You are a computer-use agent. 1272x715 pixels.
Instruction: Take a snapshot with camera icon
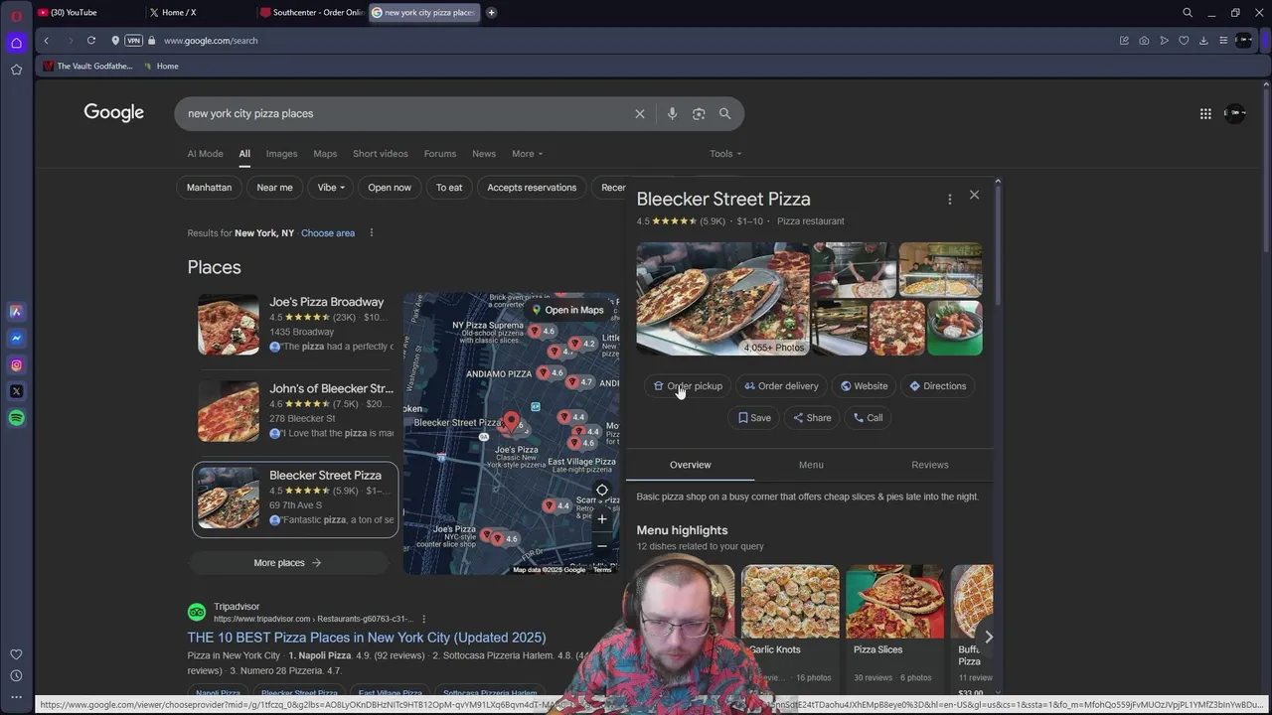(1144, 41)
